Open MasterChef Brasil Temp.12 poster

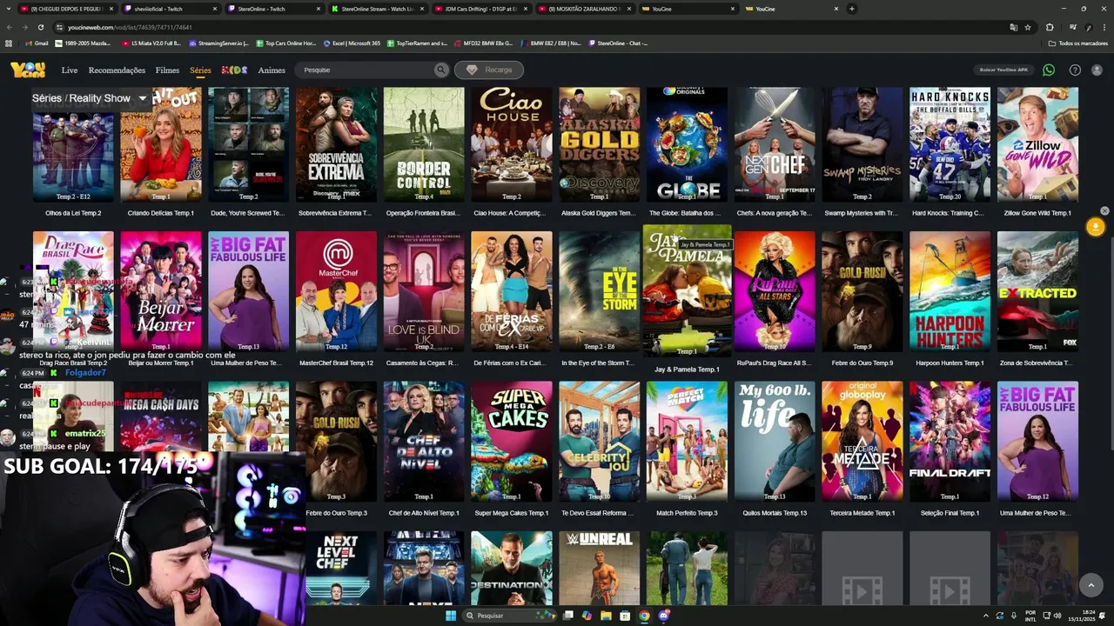click(x=336, y=291)
